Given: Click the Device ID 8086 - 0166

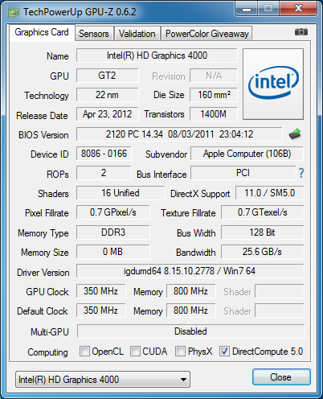Looking at the screenshot, I should pyautogui.click(x=104, y=154).
